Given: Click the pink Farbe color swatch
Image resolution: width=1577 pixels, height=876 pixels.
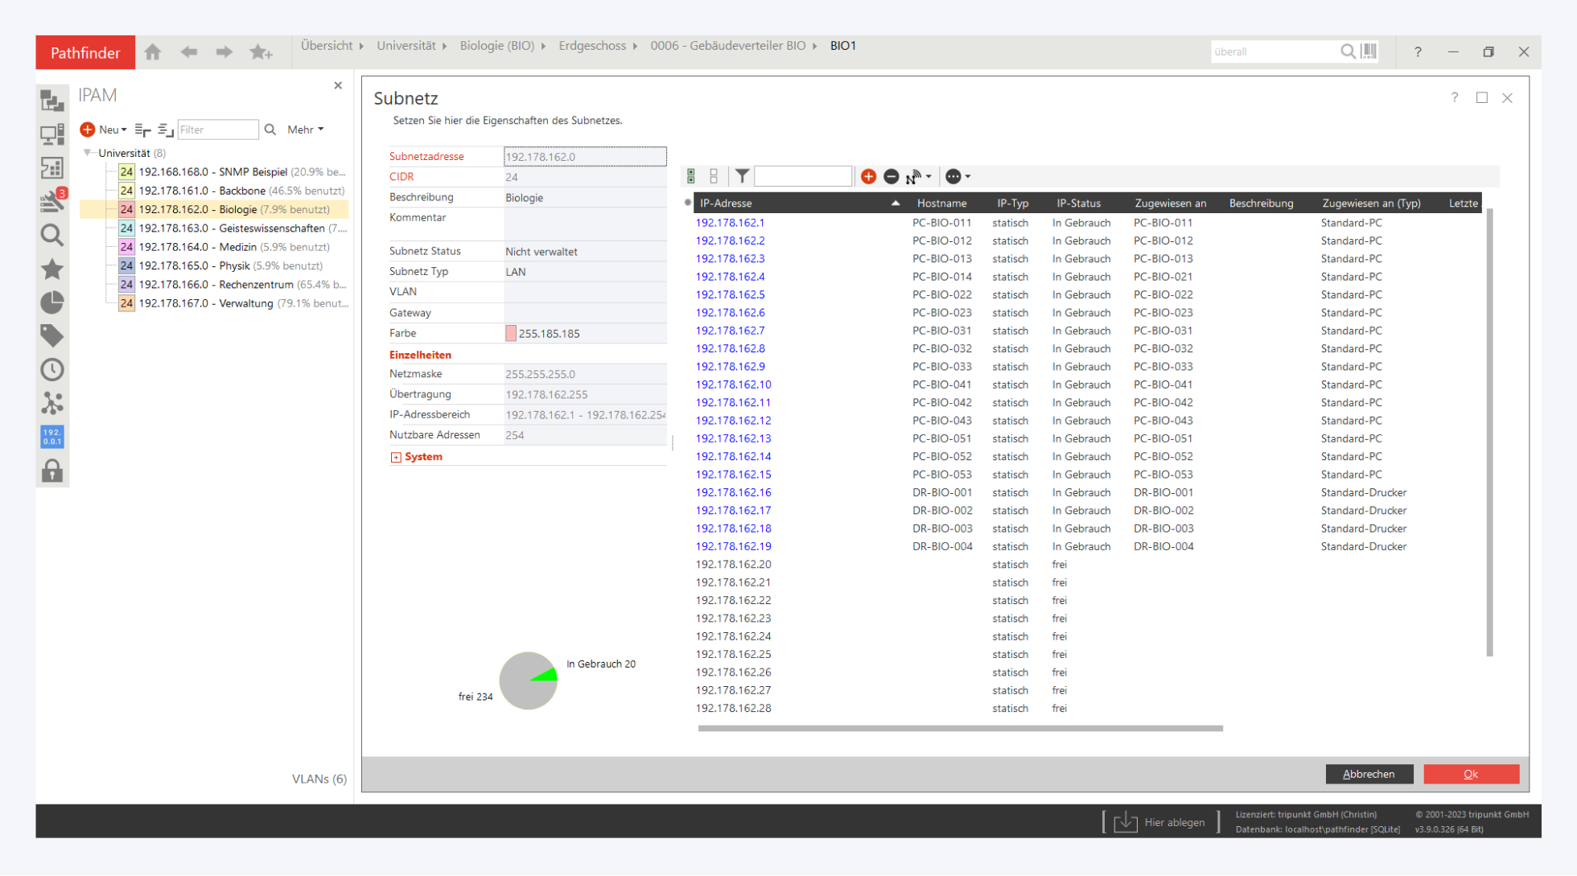Looking at the screenshot, I should 511,333.
